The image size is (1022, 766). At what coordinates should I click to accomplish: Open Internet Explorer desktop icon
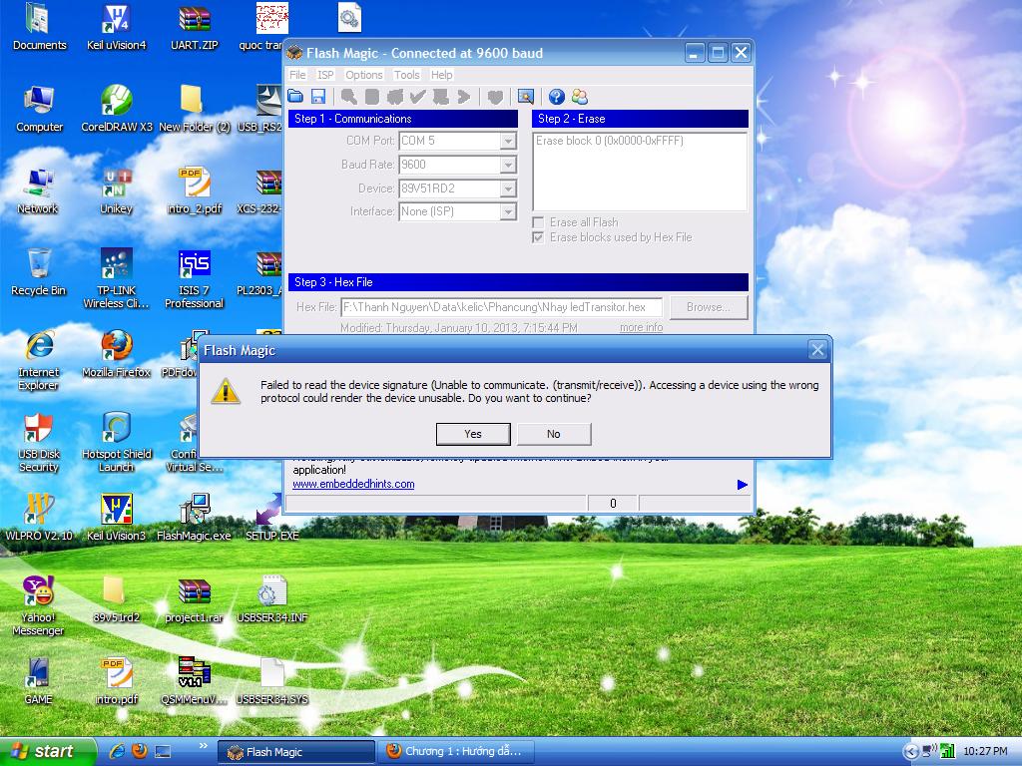point(38,360)
